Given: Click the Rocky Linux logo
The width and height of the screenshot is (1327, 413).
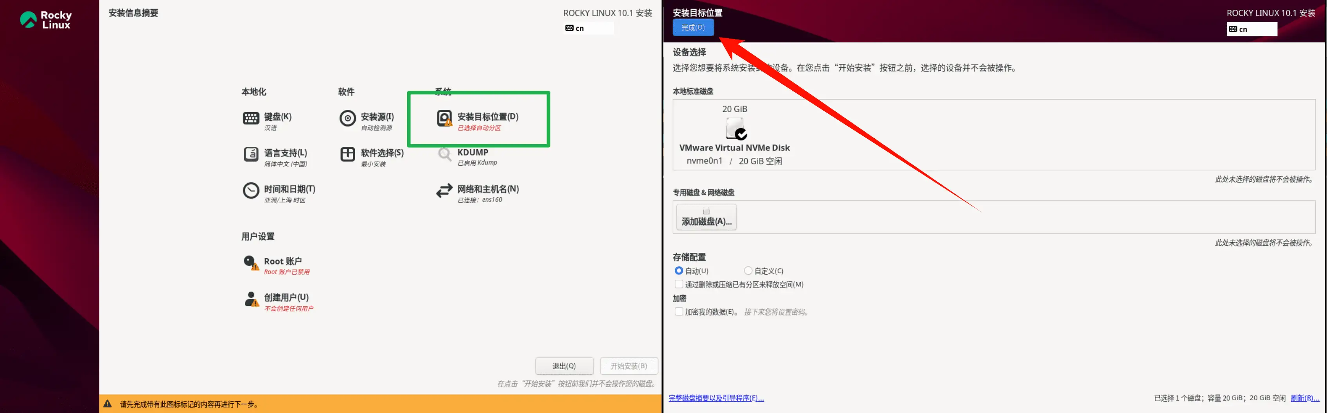Looking at the screenshot, I should coord(47,20).
